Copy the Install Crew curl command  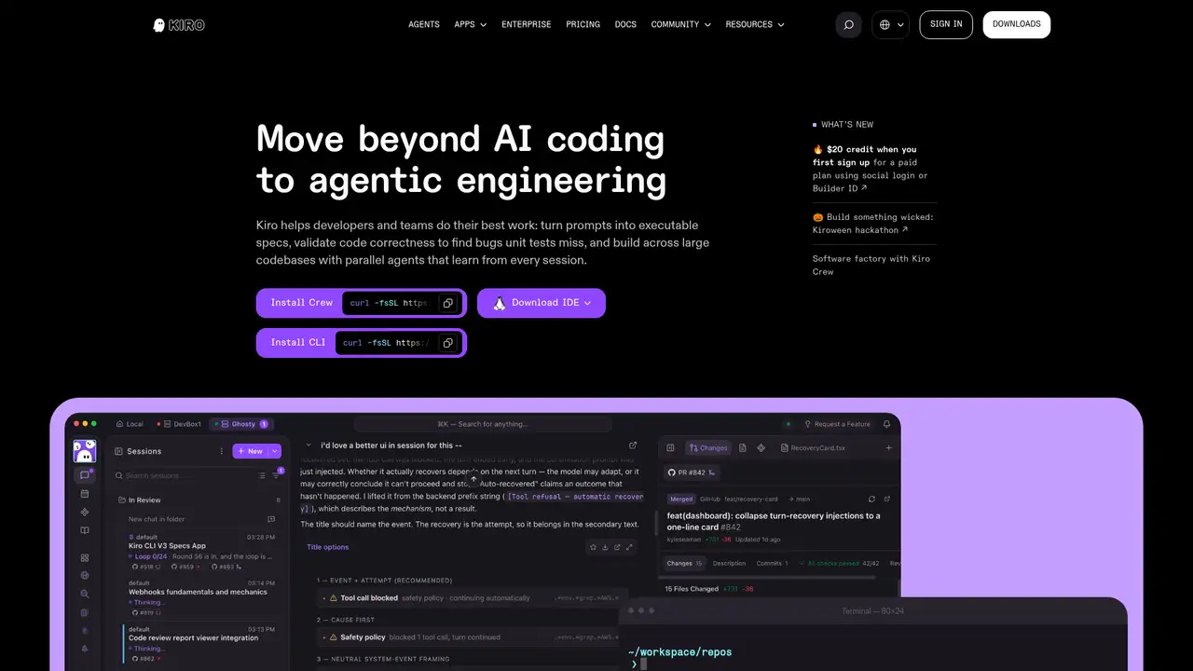click(x=447, y=303)
